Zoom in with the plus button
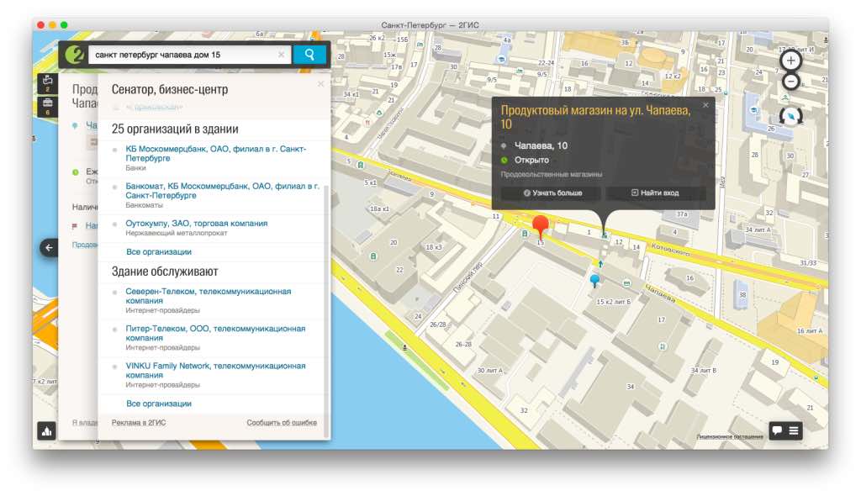 [790, 61]
